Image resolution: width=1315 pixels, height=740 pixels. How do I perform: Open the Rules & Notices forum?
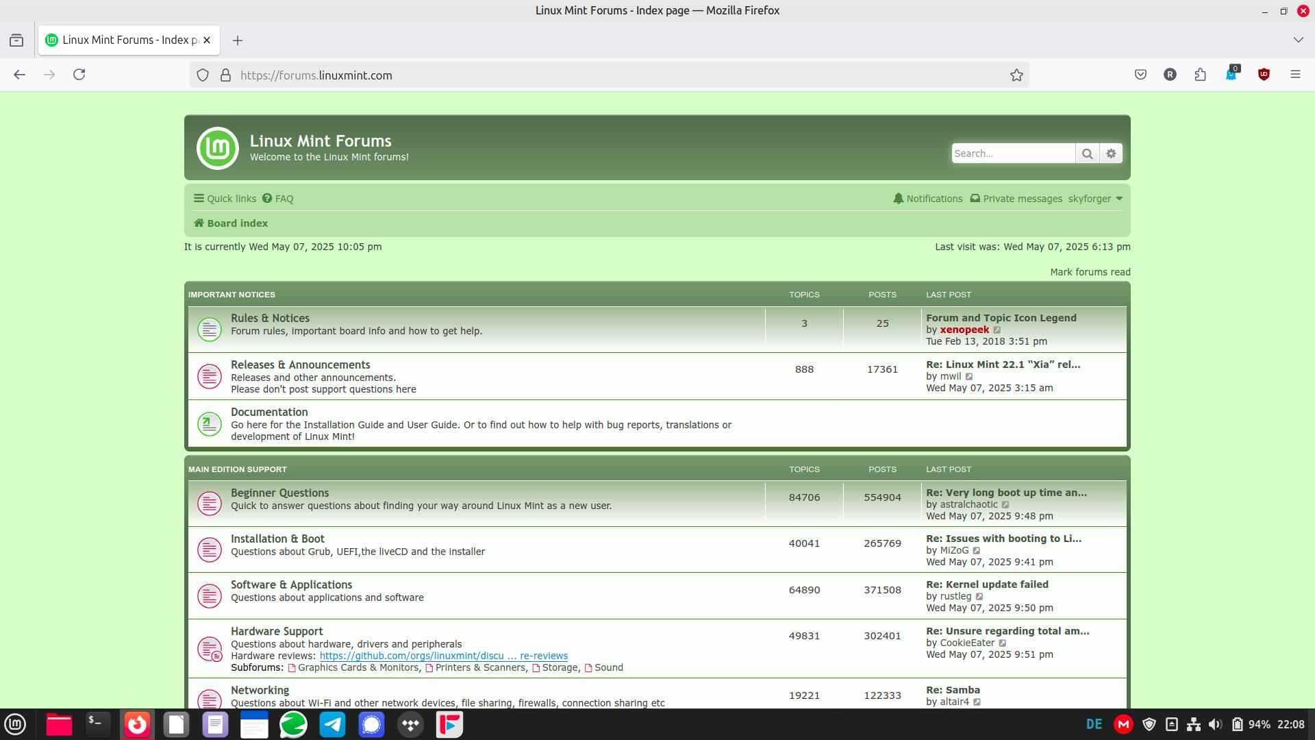pyautogui.click(x=270, y=318)
